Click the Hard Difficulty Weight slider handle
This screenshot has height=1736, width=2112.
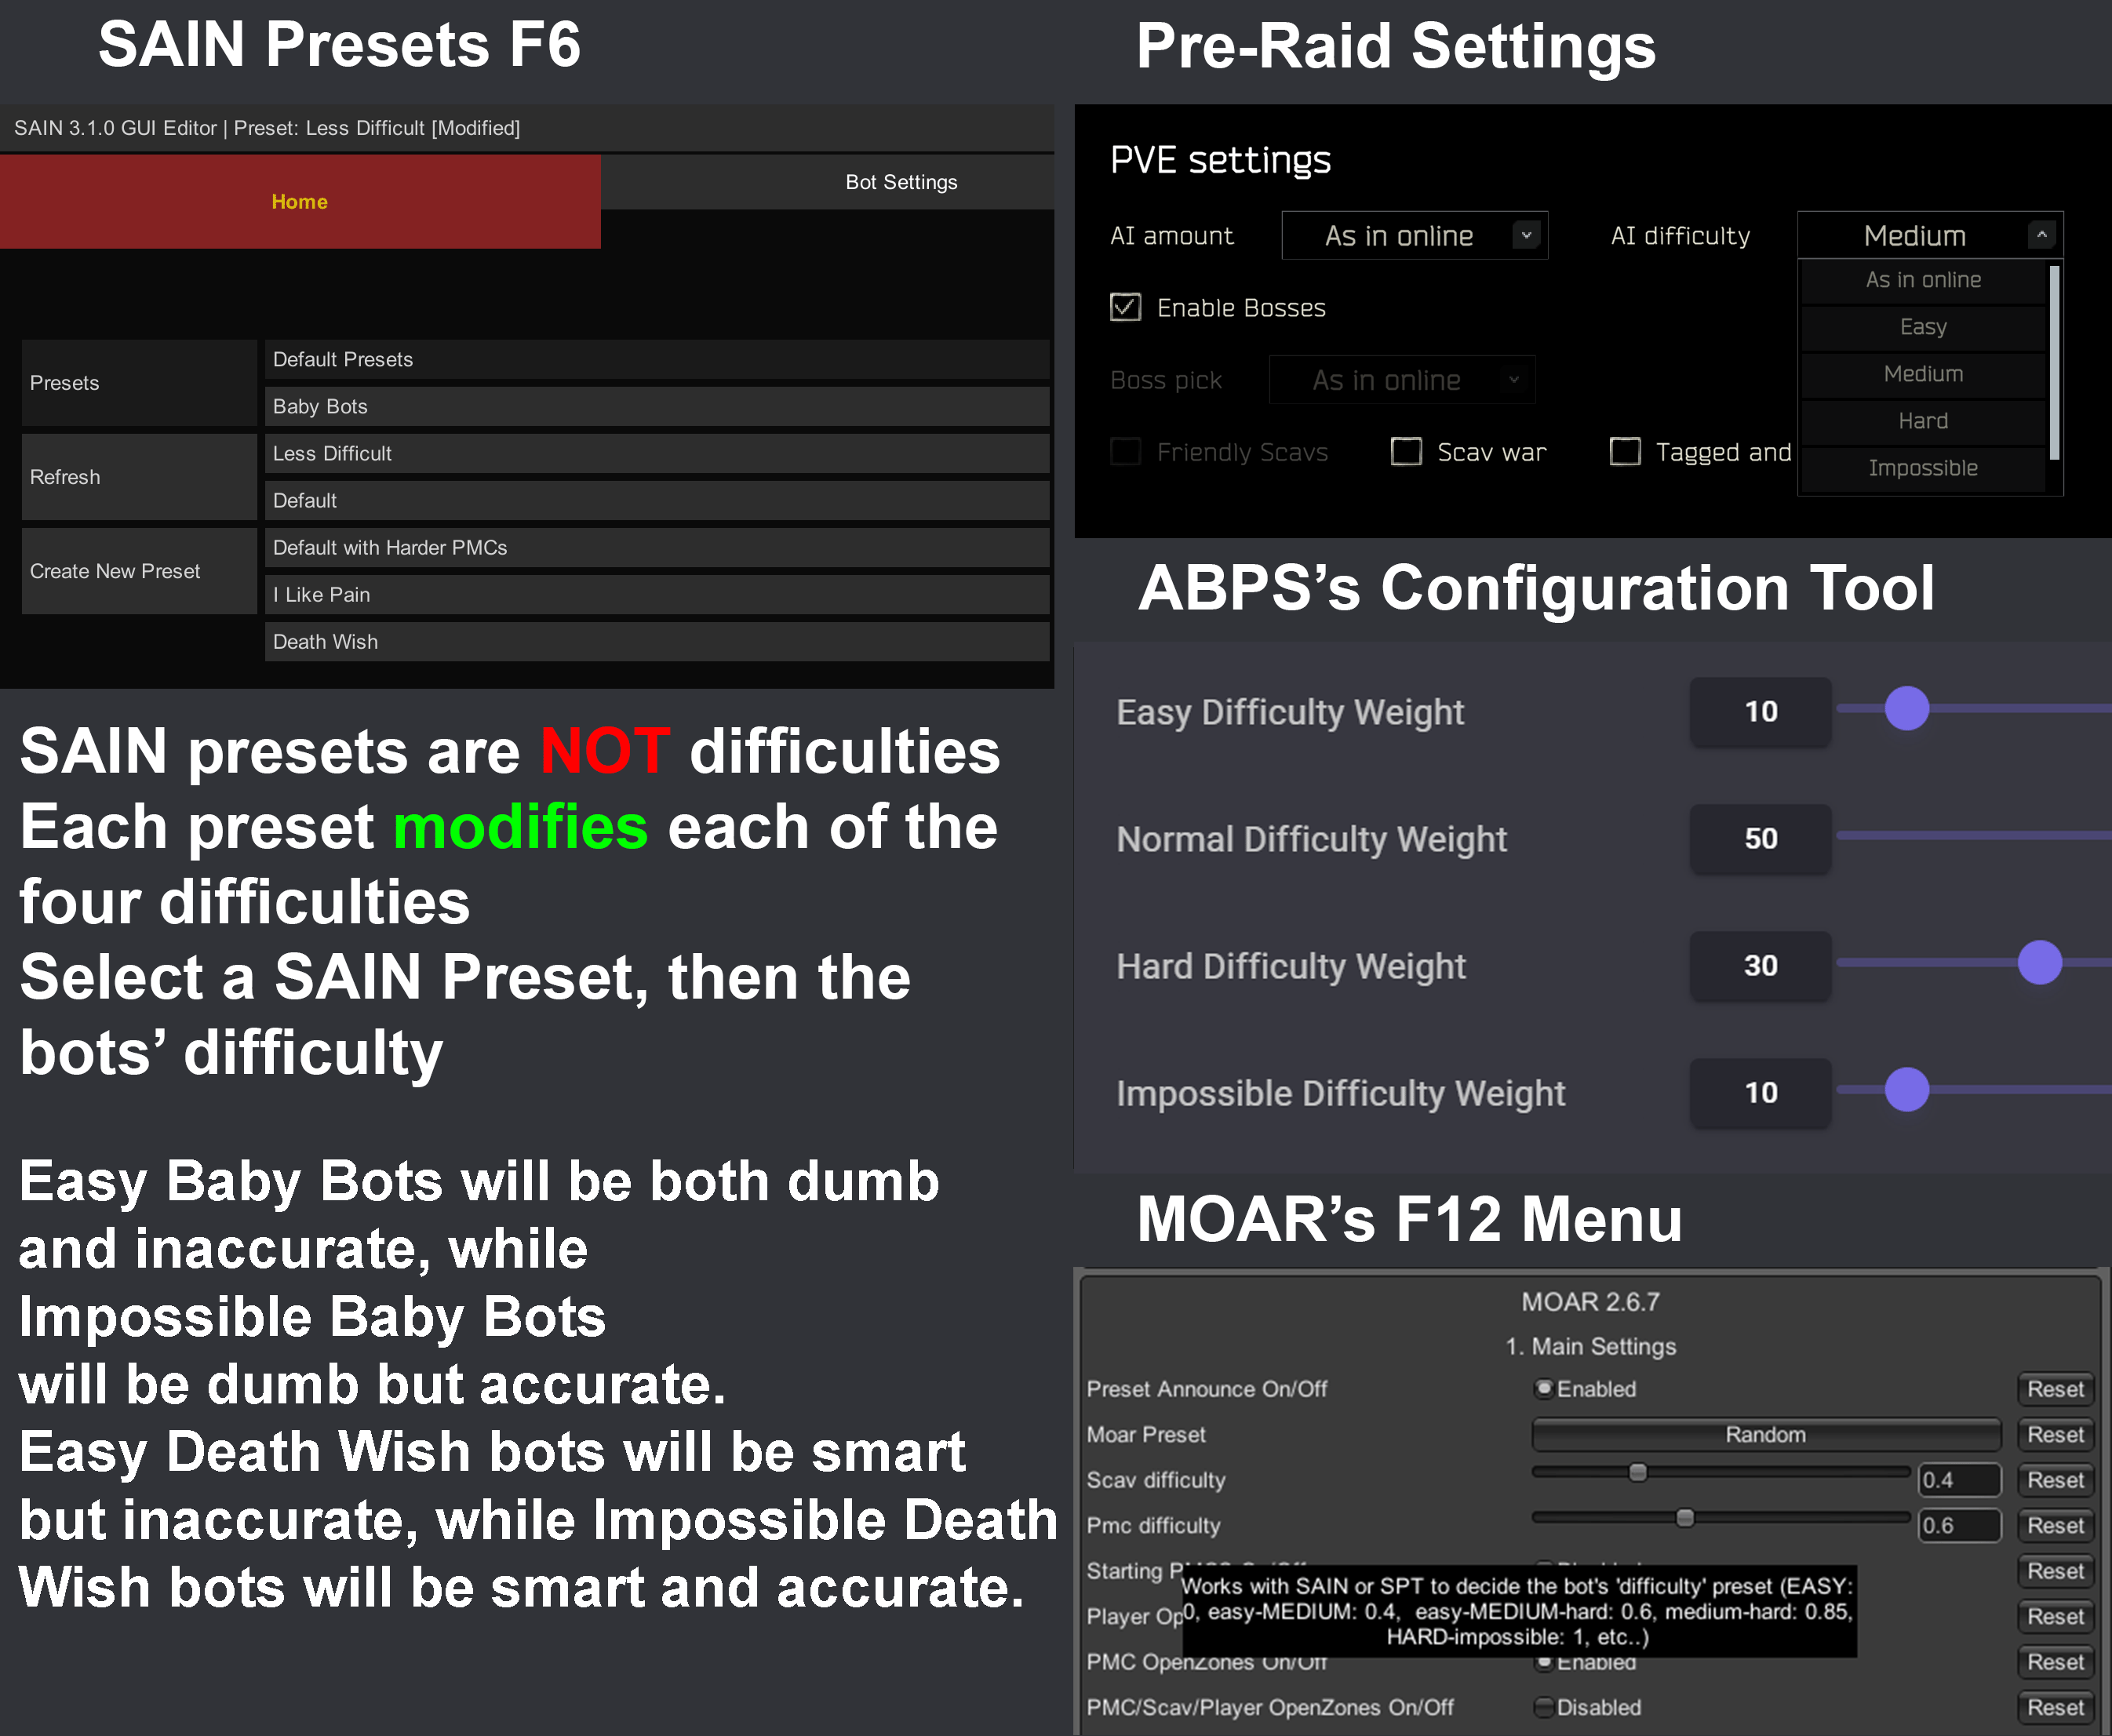[x=2040, y=962]
